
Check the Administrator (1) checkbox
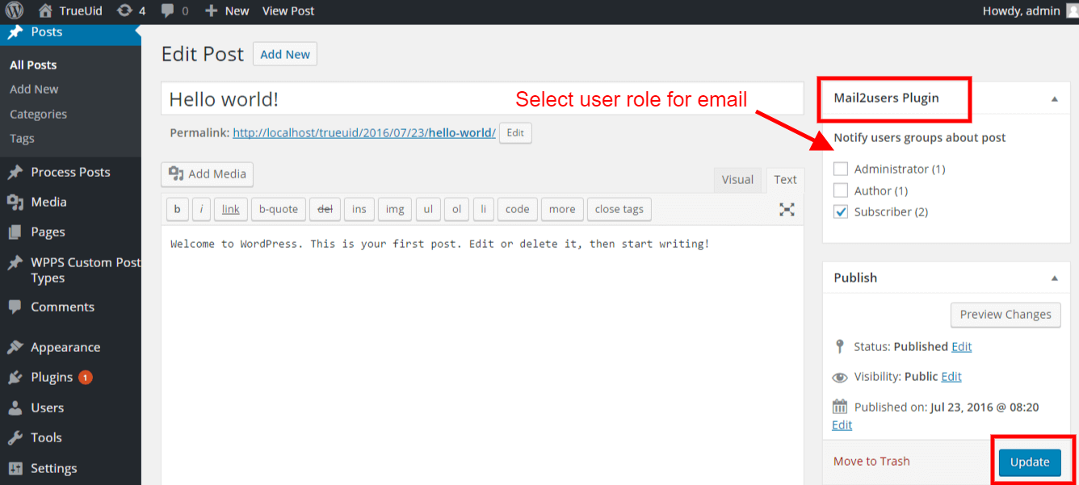(x=841, y=169)
